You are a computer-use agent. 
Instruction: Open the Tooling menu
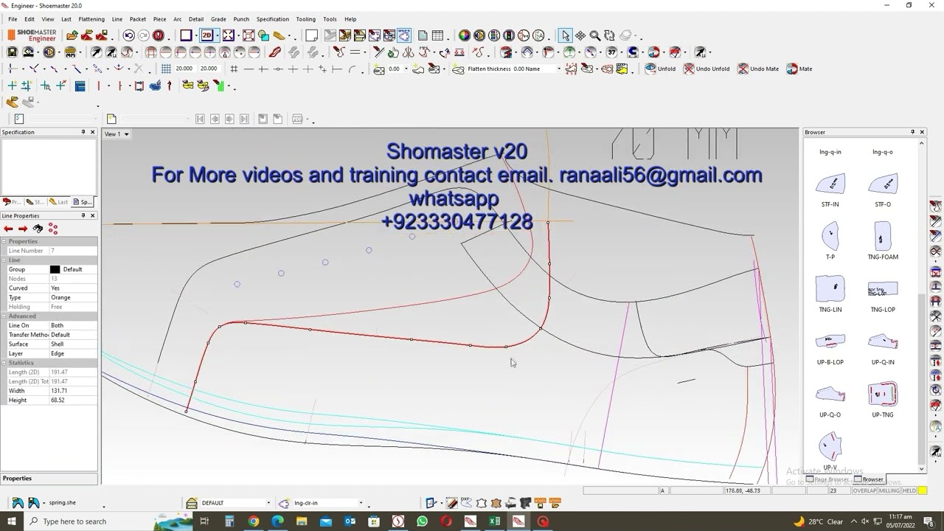point(305,19)
